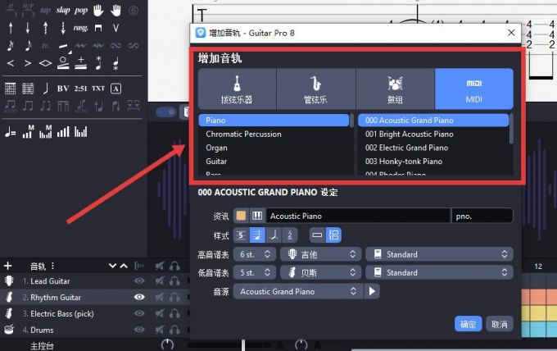This screenshot has width=557, height=351.
Task: Switch to the 鼓组 tab
Action: pyautogui.click(x=395, y=89)
